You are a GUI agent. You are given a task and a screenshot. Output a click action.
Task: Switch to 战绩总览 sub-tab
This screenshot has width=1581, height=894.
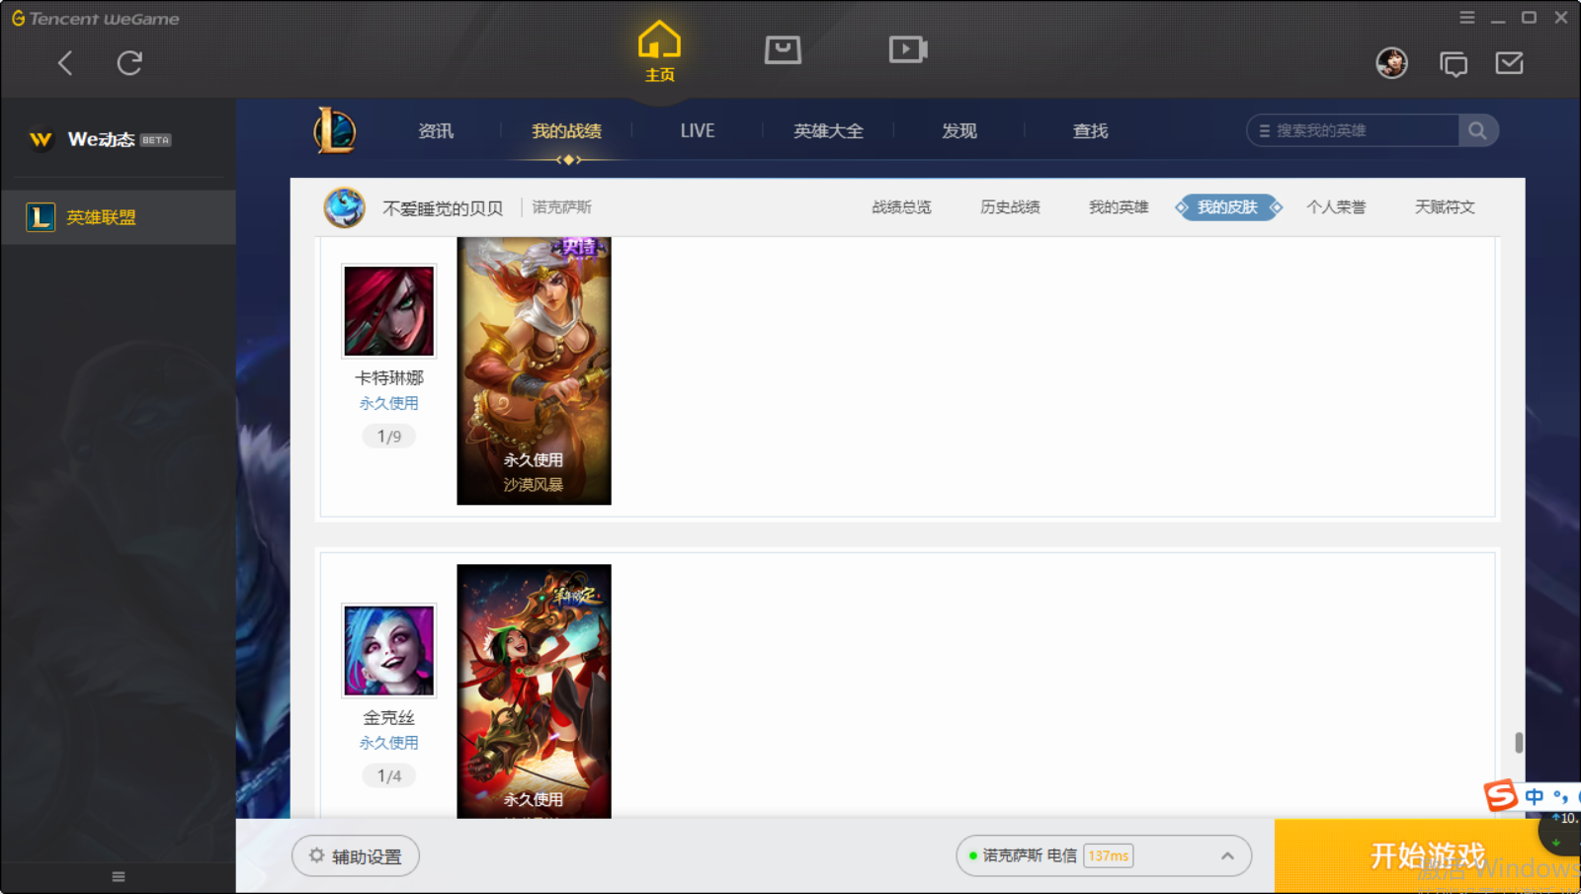[x=901, y=207]
